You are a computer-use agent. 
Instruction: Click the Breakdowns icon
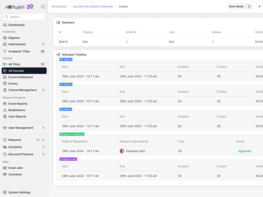click(x=5, y=110)
